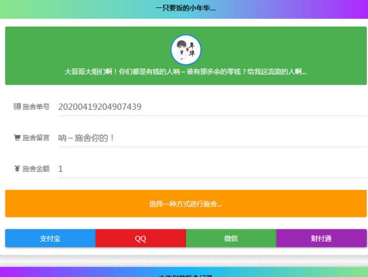Click the 施舍金额 label text
Viewport: 368px width, 277px height.
(36, 168)
